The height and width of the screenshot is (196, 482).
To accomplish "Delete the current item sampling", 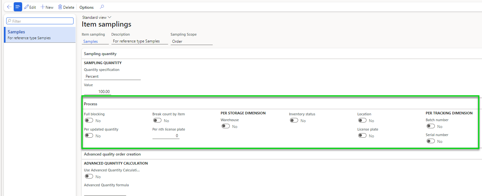I will [66, 7].
